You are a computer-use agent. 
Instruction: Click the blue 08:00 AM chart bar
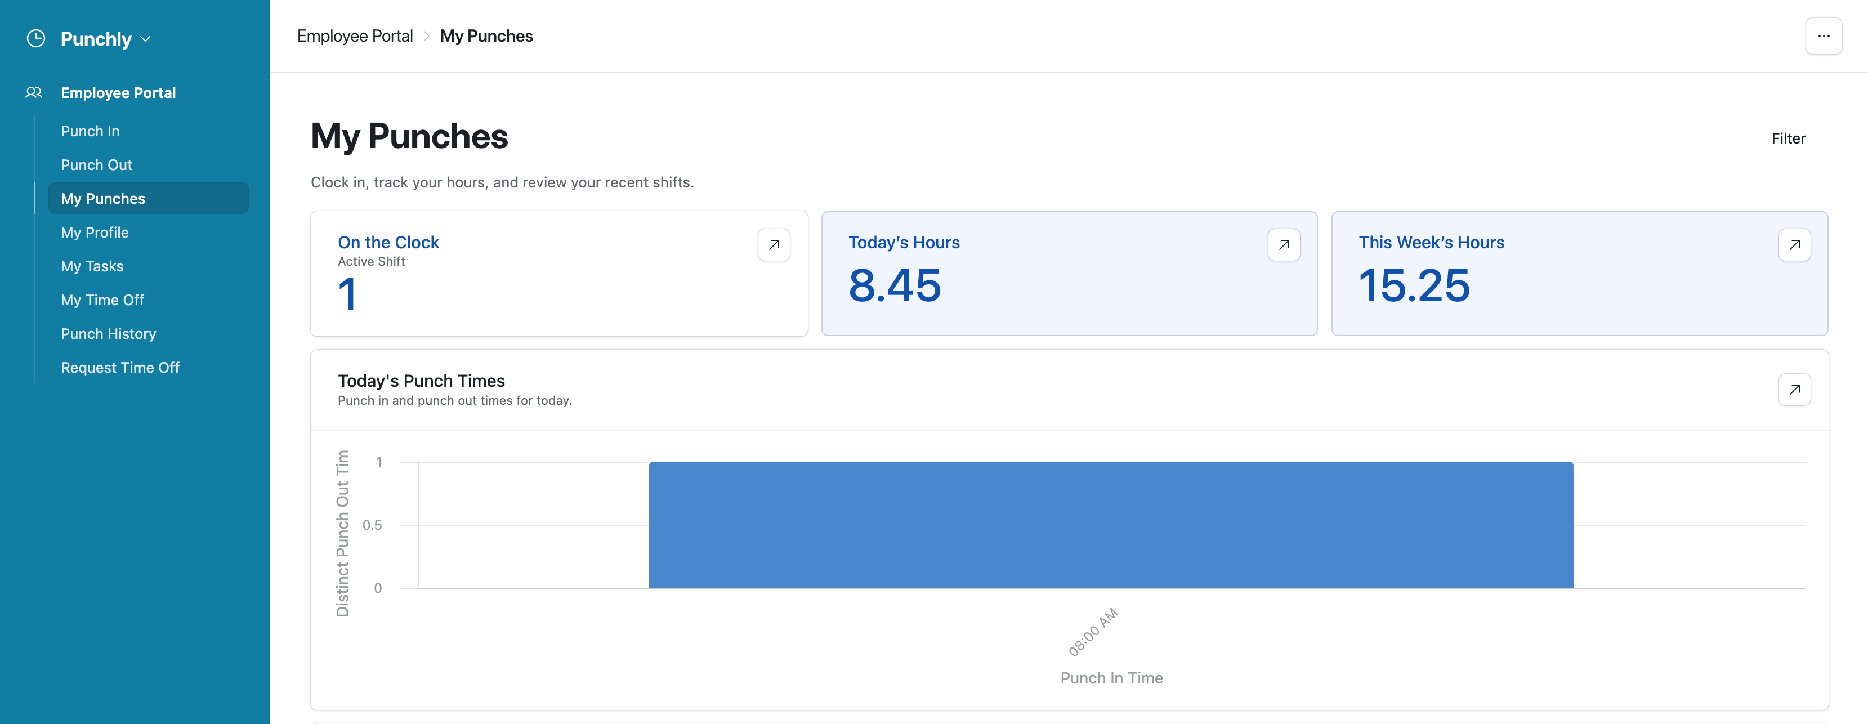click(x=1110, y=525)
